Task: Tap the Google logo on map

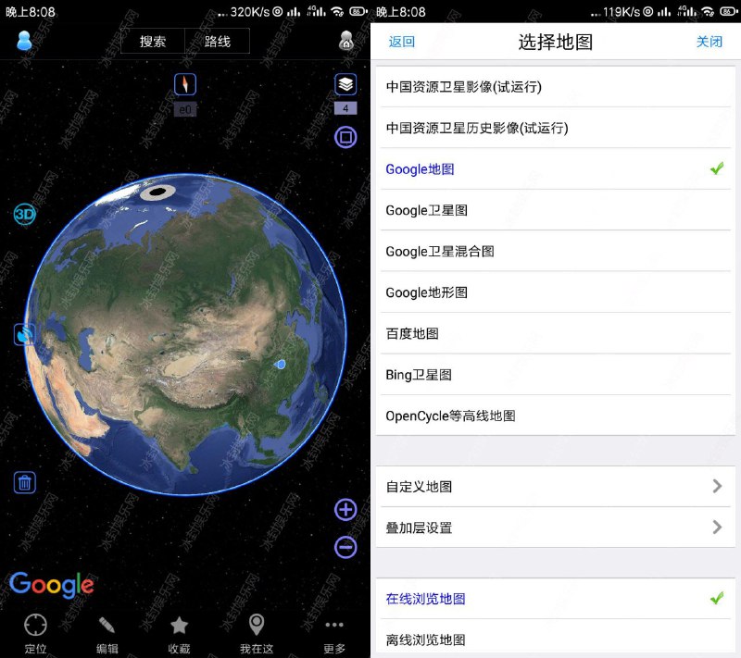Action: (52, 585)
